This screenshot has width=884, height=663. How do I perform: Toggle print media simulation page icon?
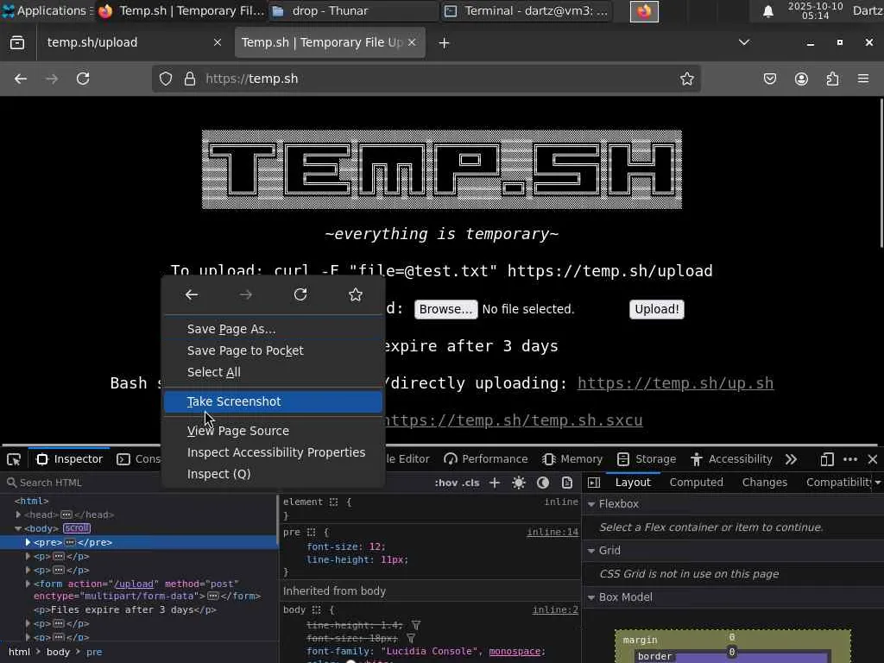[x=567, y=483]
